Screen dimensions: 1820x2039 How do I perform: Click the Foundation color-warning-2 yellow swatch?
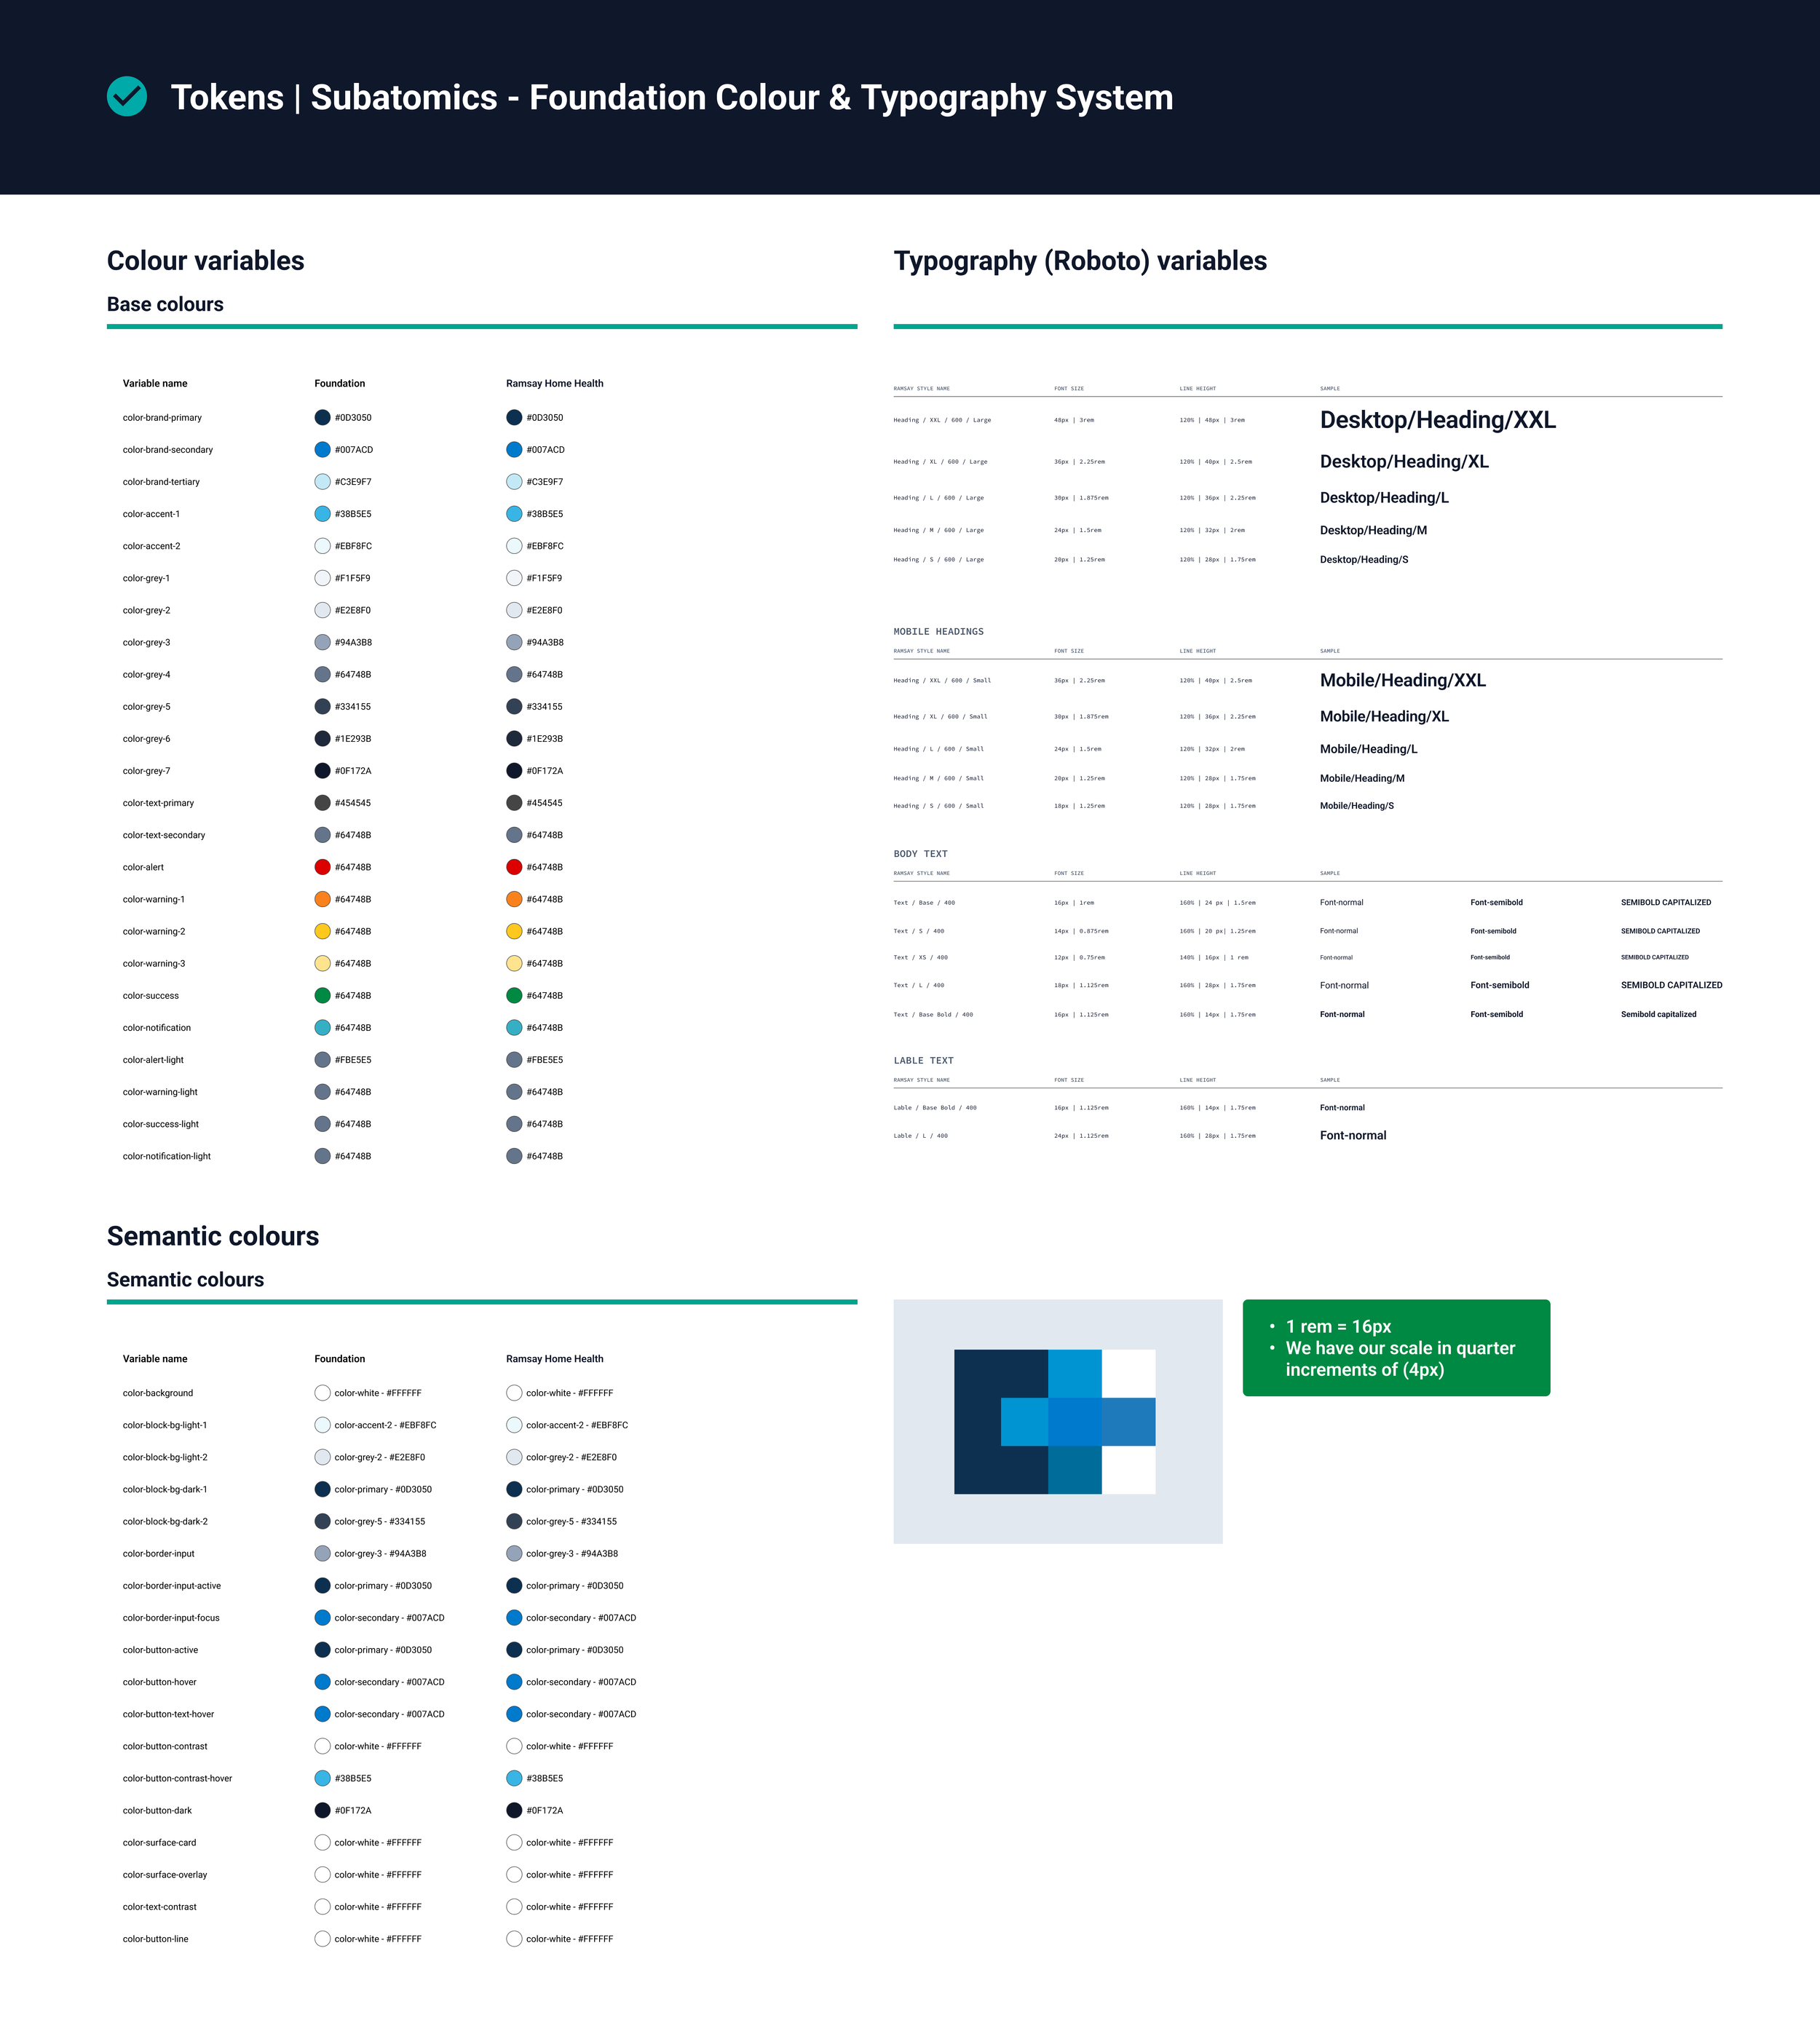(x=322, y=931)
